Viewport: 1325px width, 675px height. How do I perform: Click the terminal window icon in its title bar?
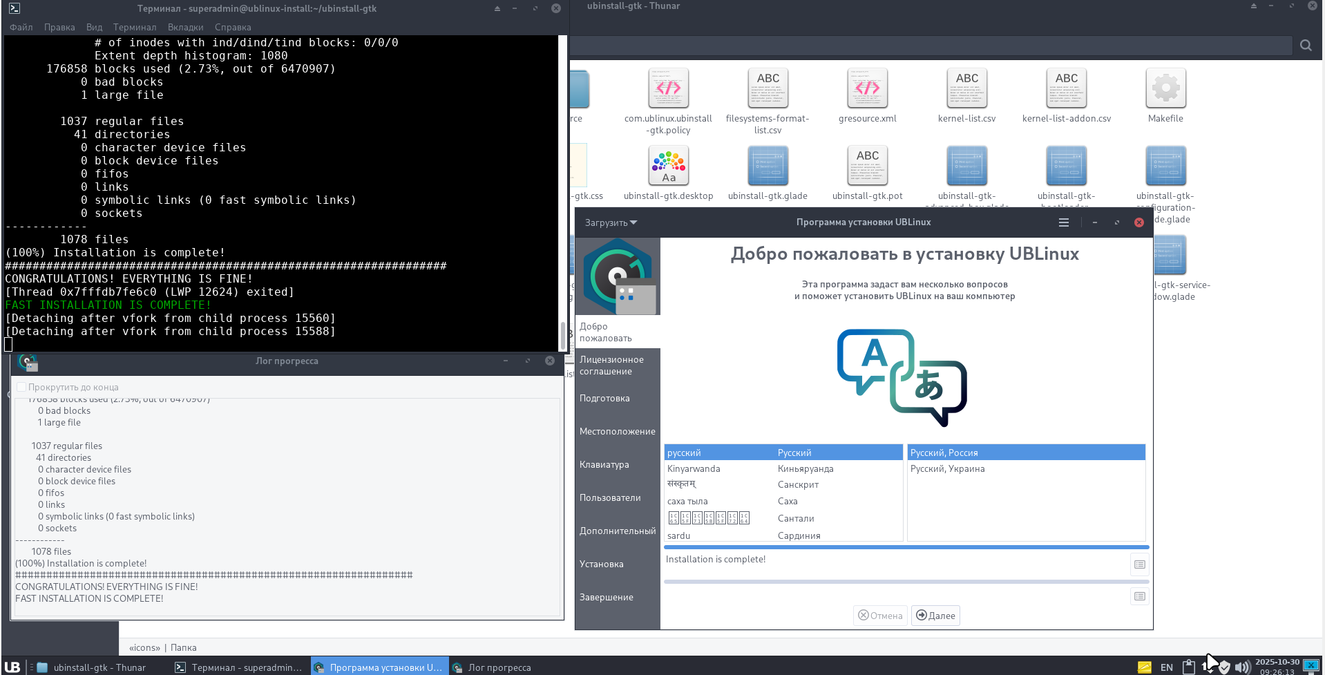click(15, 8)
